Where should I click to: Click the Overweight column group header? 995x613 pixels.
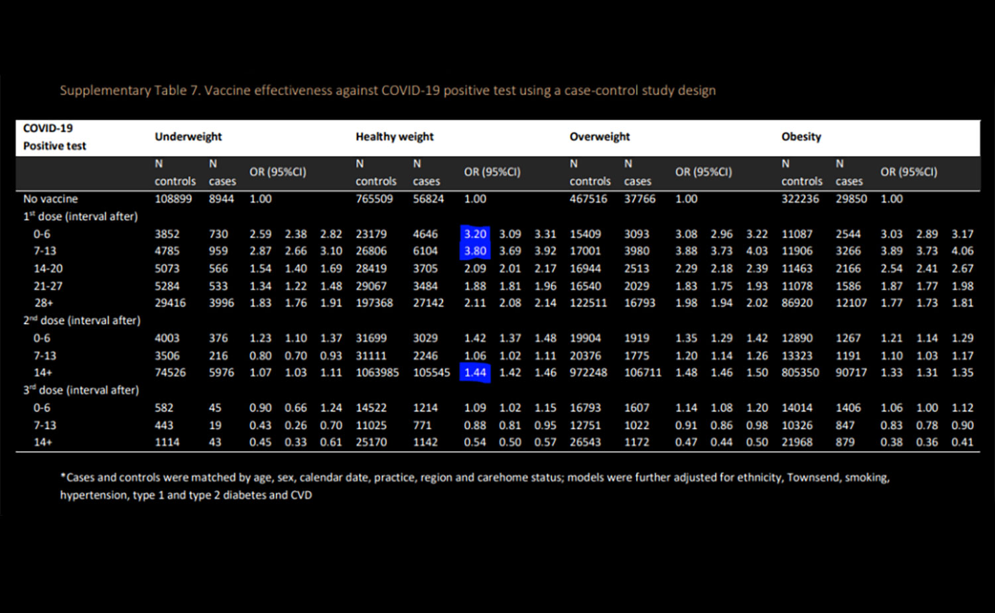point(600,137)
